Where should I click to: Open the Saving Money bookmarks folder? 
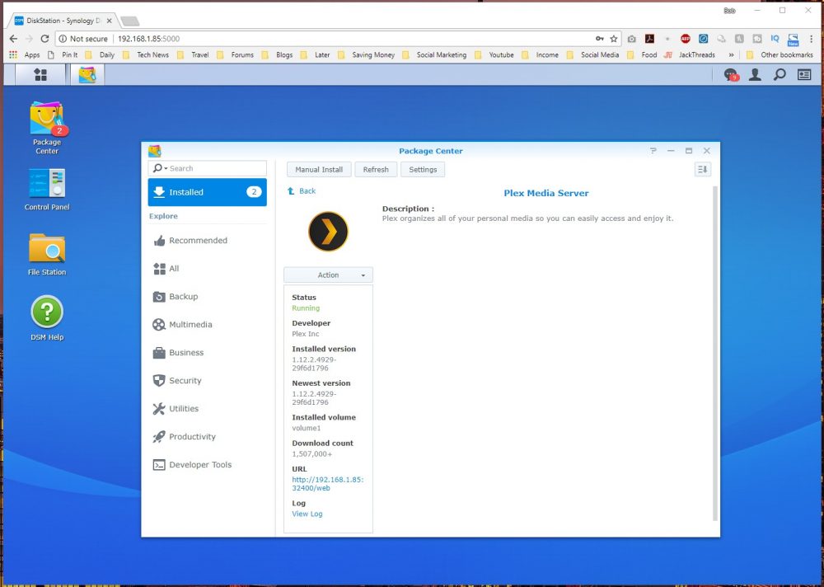[x=367, y=54]
